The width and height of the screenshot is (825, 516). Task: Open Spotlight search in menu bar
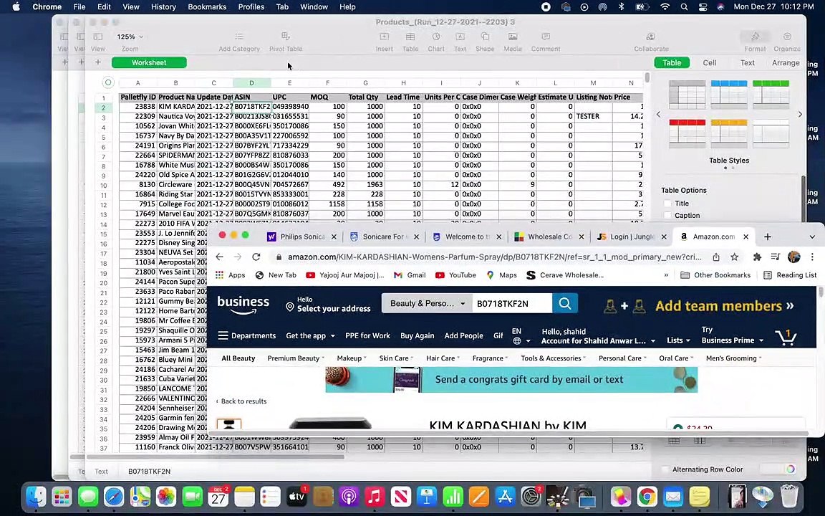pos(684,7)
